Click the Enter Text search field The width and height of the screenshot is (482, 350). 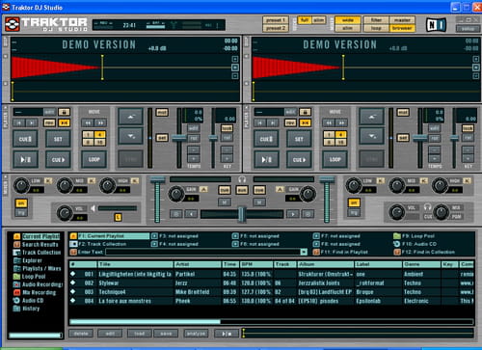[x=202, y=252]
